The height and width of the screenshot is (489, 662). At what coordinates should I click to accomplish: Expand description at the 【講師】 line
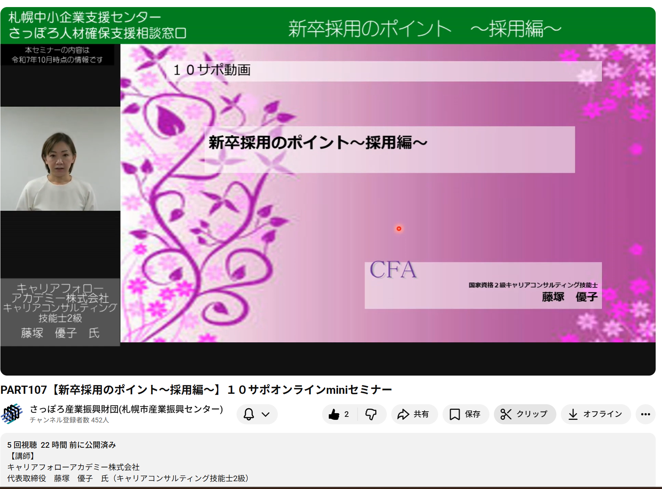(22, 456)
